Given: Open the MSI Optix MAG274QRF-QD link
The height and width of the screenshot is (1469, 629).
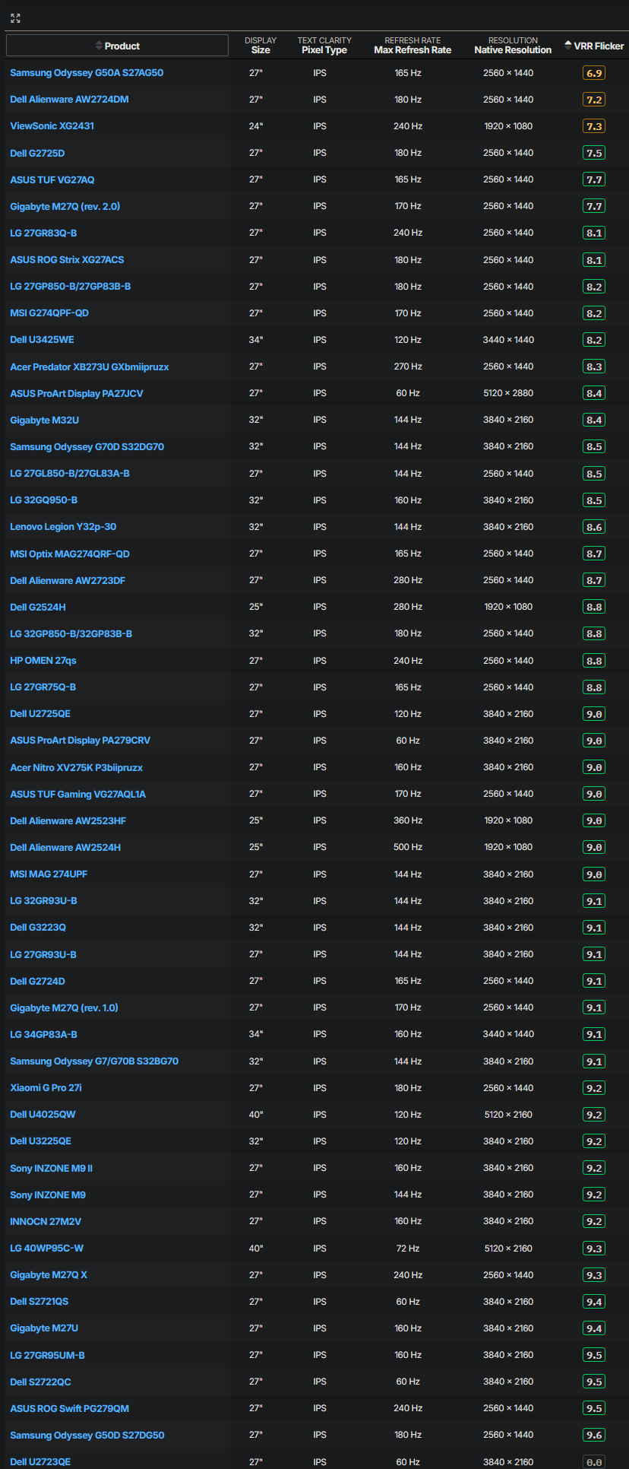Looking at the screenshot, I should click(x=70, y=554).
